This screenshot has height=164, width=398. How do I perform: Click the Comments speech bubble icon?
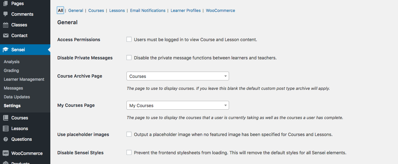6,14
